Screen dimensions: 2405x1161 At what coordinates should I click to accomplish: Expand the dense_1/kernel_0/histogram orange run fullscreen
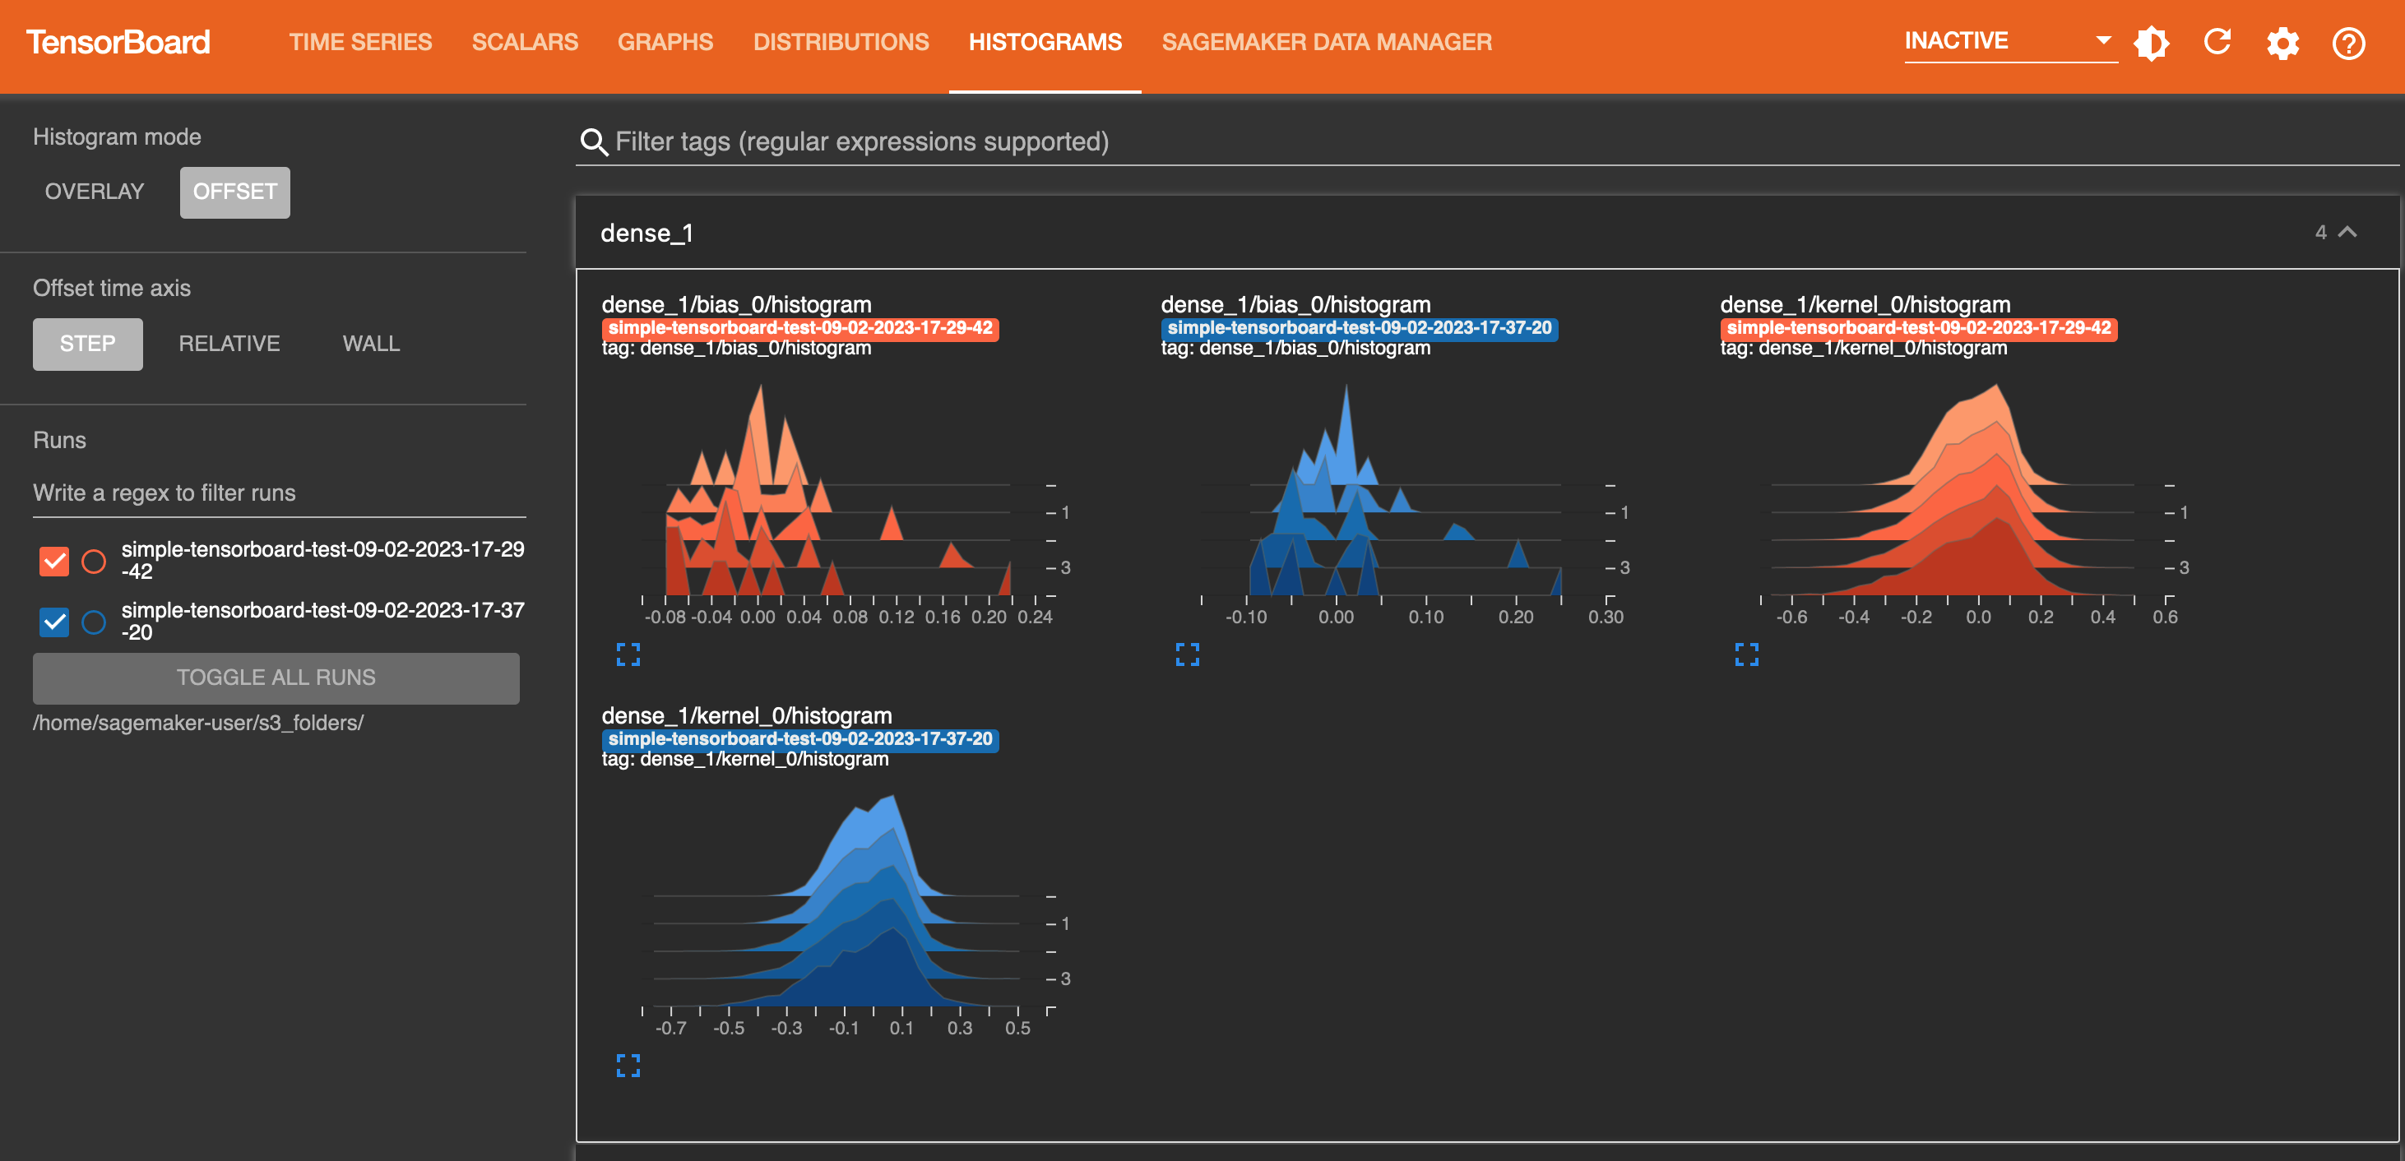1747,656
